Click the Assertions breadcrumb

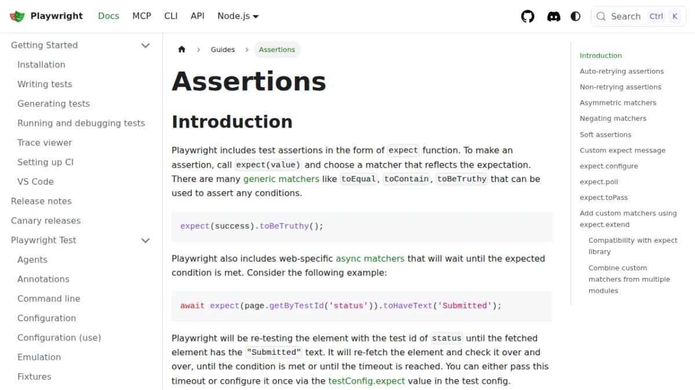[x=277, y=50]
